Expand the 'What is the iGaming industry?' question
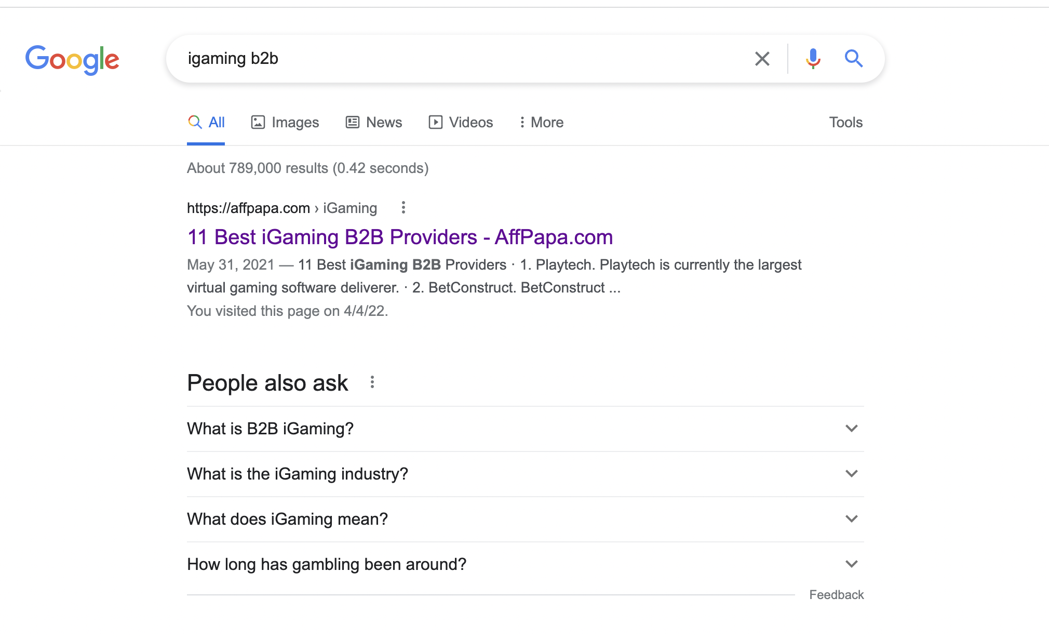The image size is (1049, 638). tap(525, 474)
